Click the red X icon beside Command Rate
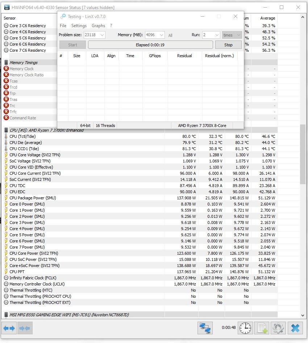This screenshot has width=308, height=343. [6, 118]
